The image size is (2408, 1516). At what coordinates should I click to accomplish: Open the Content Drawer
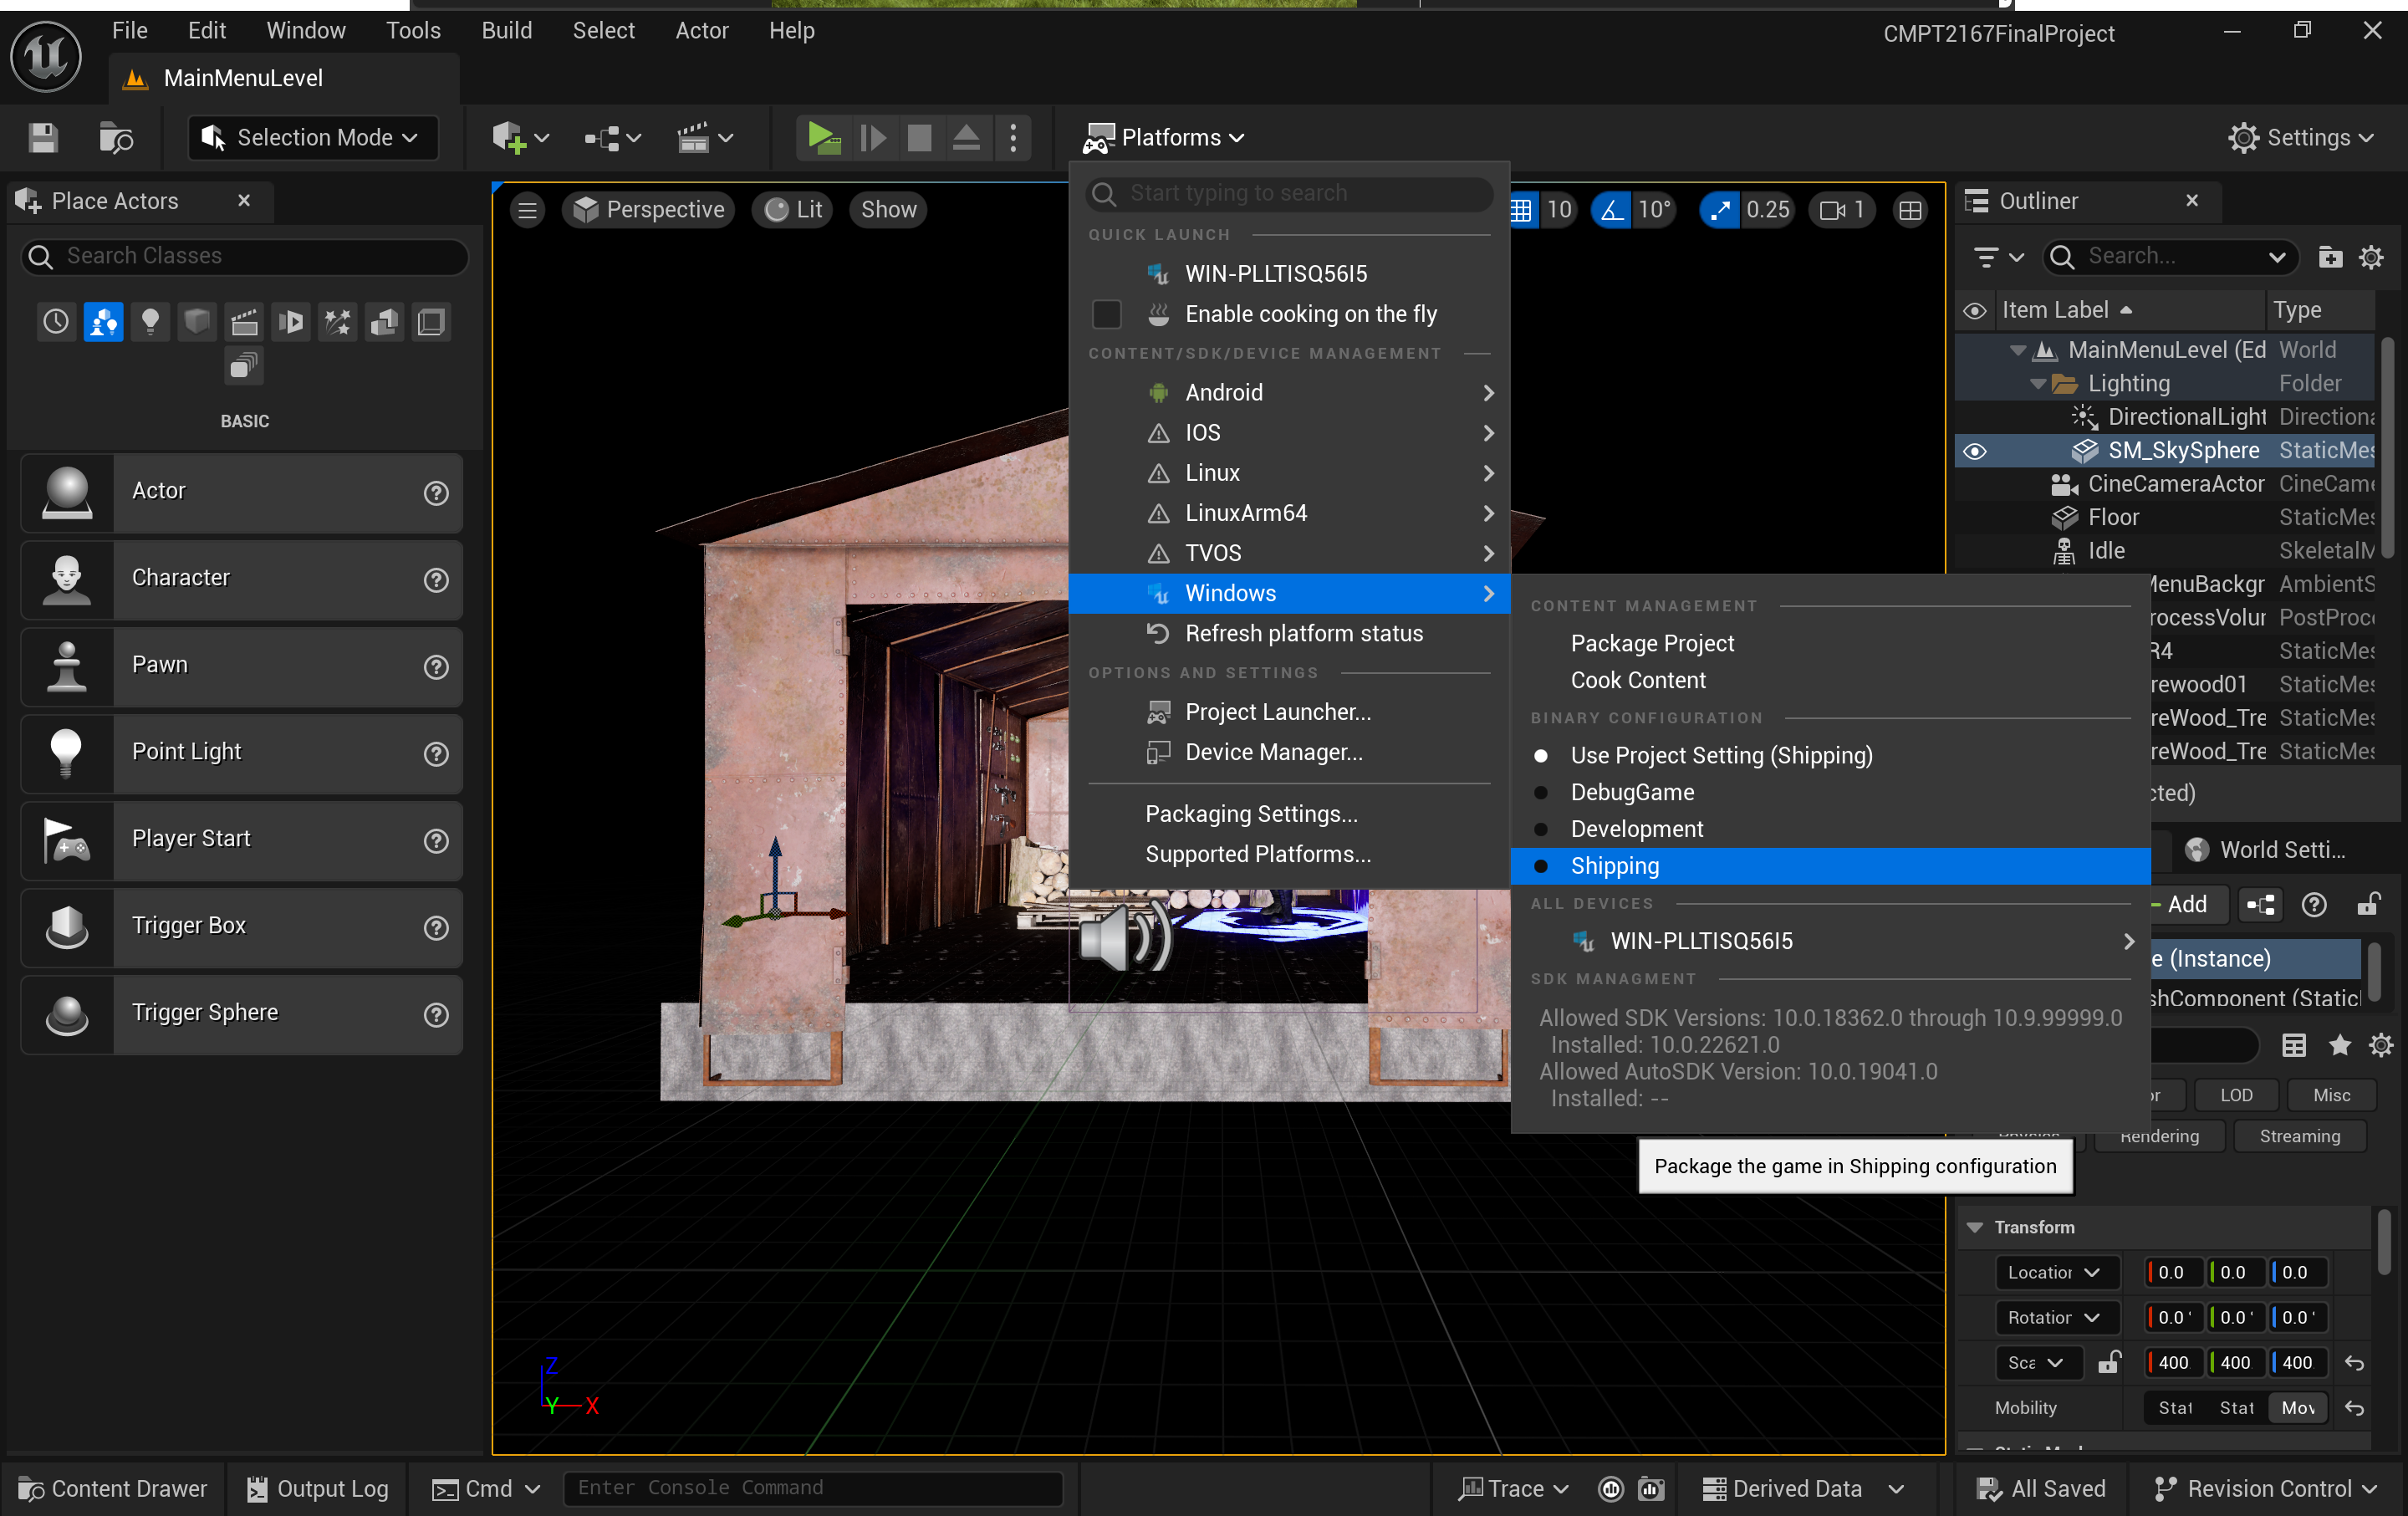(114, 1489)
